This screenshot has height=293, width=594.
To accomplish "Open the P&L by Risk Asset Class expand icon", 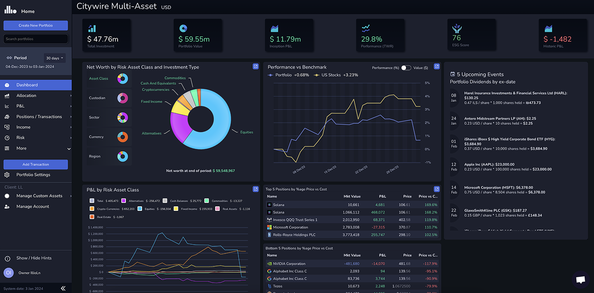I will (x=256, y=189).
